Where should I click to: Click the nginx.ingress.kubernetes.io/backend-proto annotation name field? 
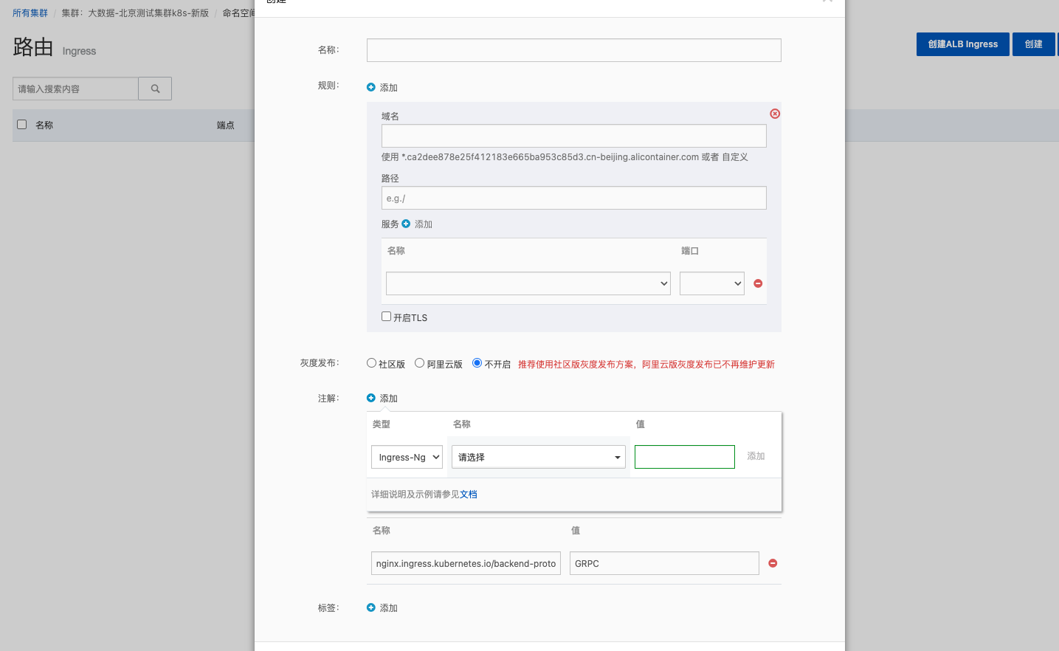466,563
